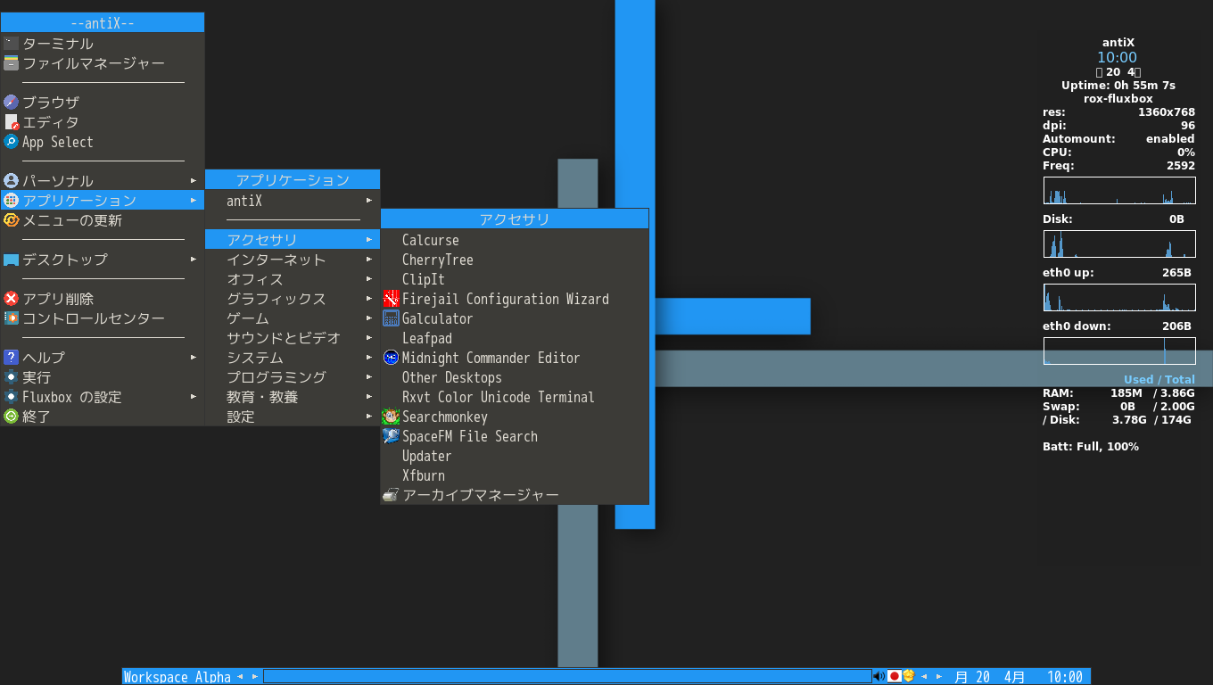1213x685 pixels.
Task: Expand the ヘルプ submenu arrow
Action: [194, 358]
